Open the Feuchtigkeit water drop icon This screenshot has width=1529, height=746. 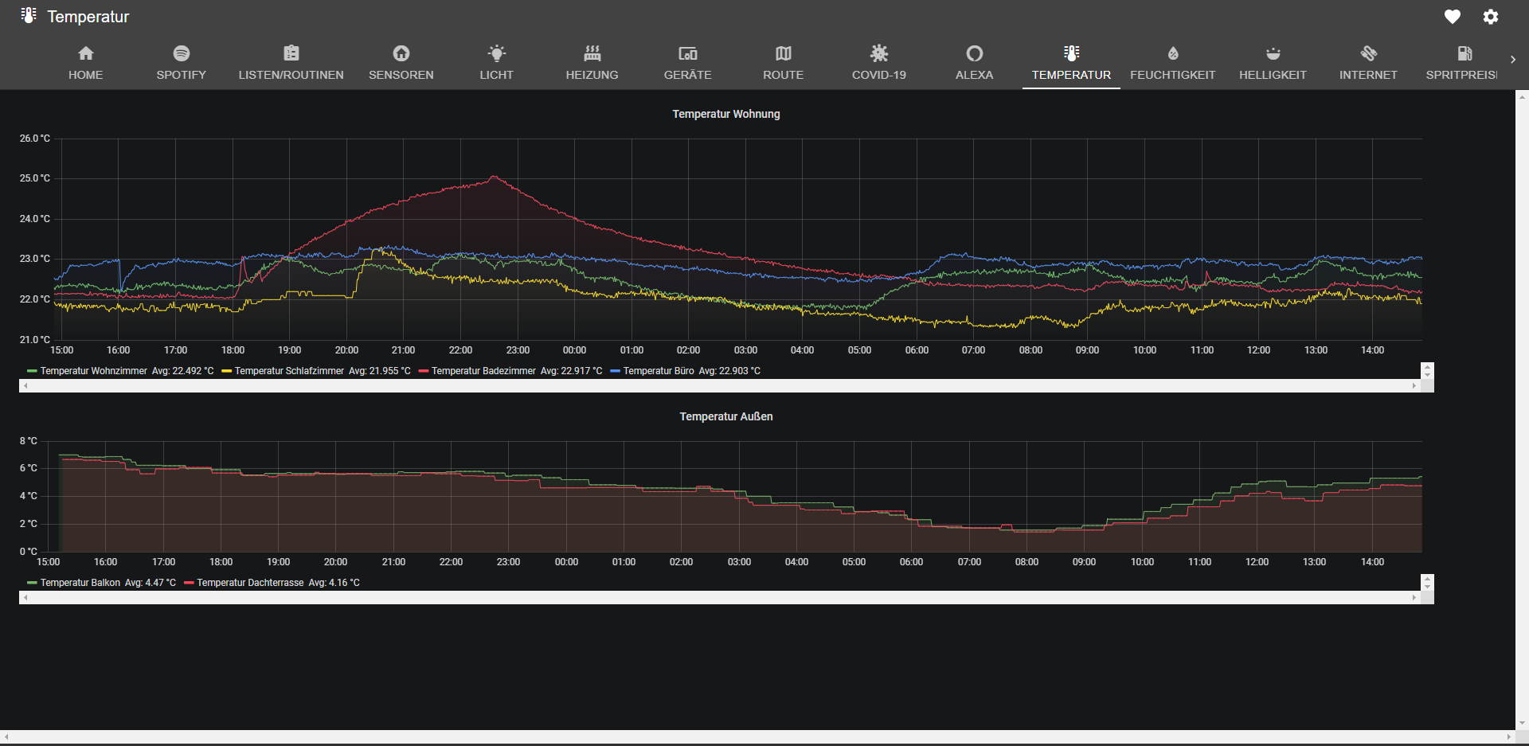tap(1173, 53)
